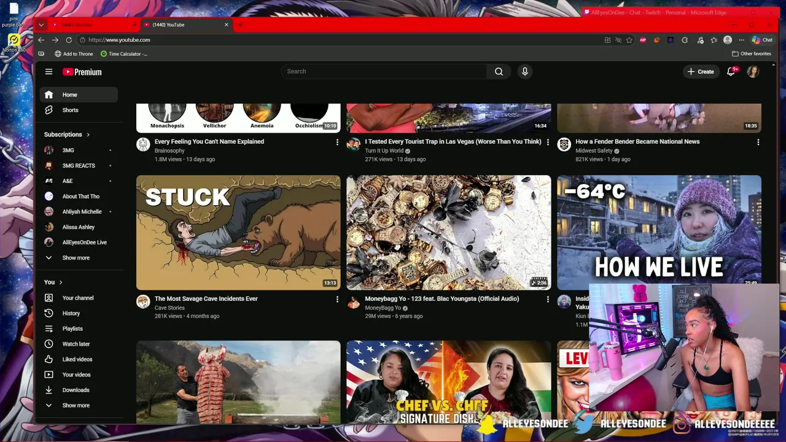Open the Time Calculator bookmark
The height and width of the screenshot is (442, 786).
[124, 54]
